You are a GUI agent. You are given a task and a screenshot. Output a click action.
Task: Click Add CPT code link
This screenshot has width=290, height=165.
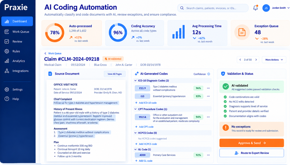pyautogui.click(x=144, y=127)
